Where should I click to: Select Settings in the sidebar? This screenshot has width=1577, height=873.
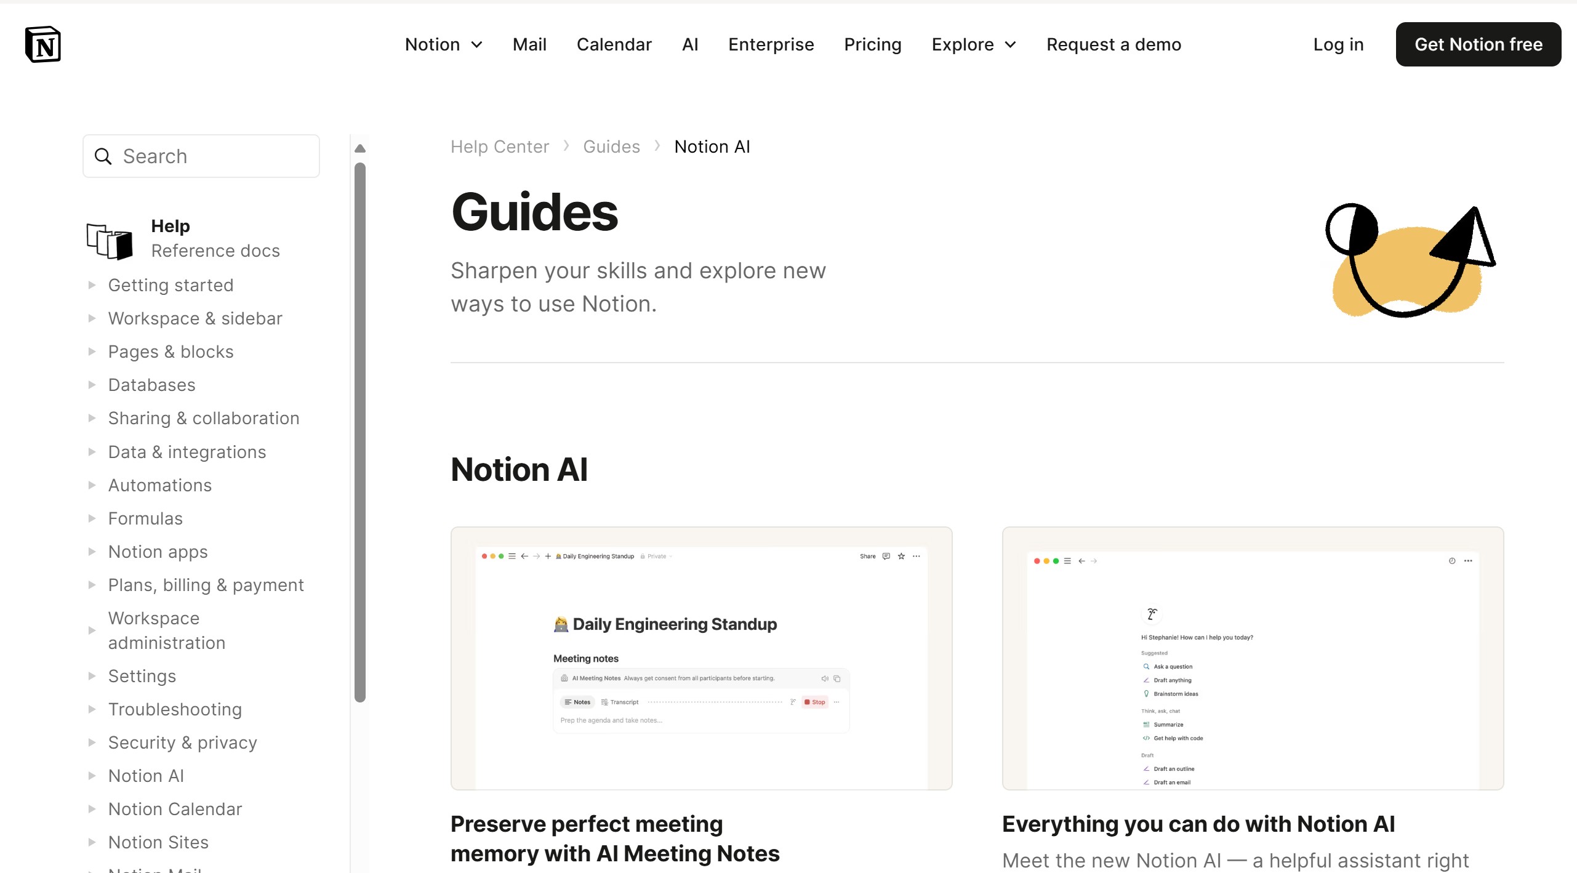click(x=142, y=676)
